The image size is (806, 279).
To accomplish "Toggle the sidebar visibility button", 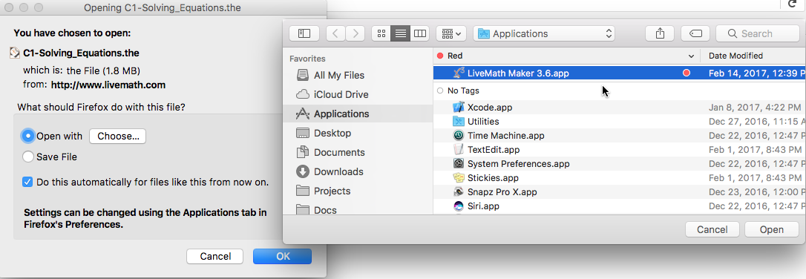I will pyautogui.click(x=304, y=33).
